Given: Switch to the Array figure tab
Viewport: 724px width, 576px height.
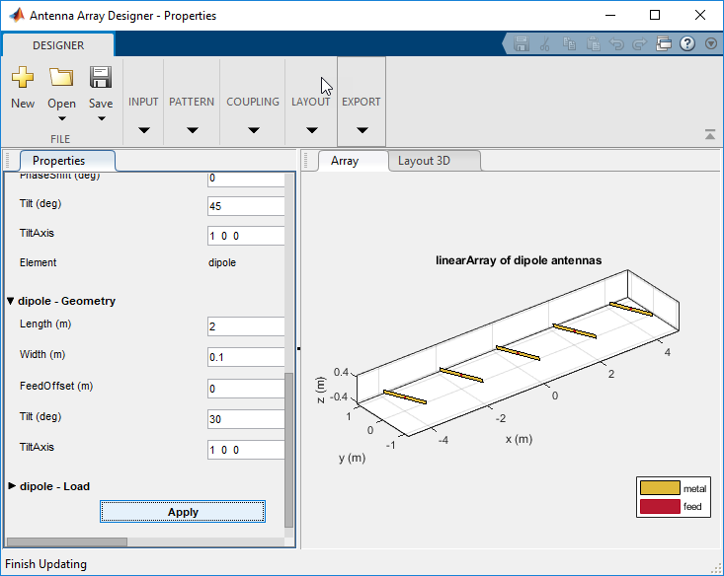Looking at the screenshot, I should tap(354, 161).
